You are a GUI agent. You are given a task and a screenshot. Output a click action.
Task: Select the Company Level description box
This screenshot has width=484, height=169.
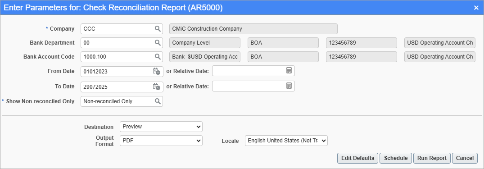205,43
